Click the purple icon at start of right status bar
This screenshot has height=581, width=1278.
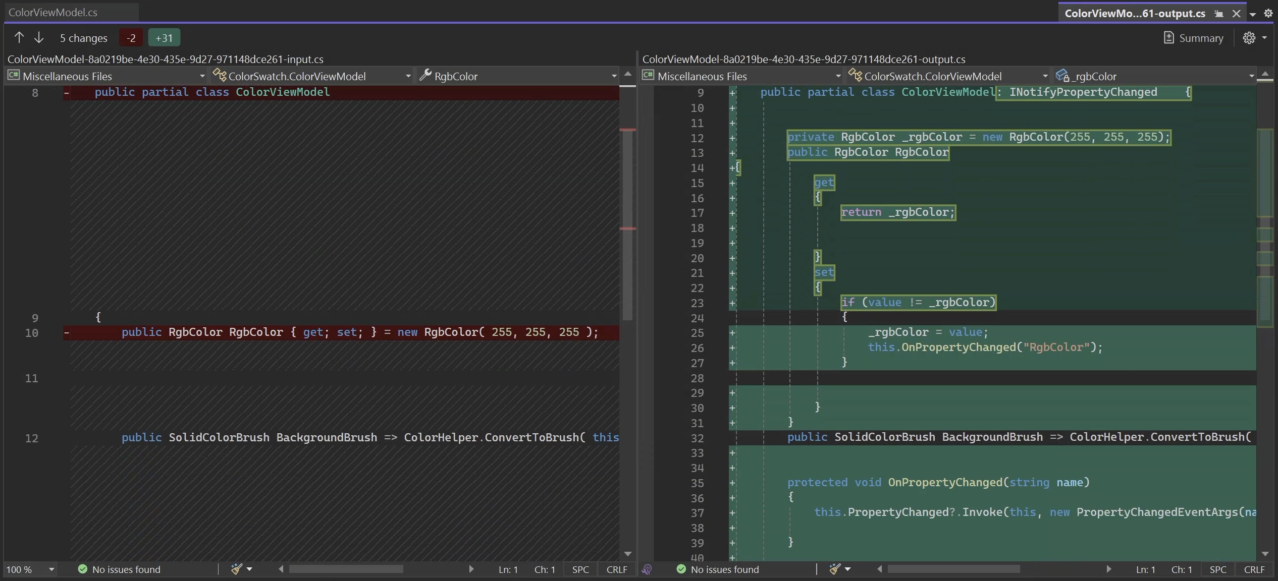click(647, 569)
